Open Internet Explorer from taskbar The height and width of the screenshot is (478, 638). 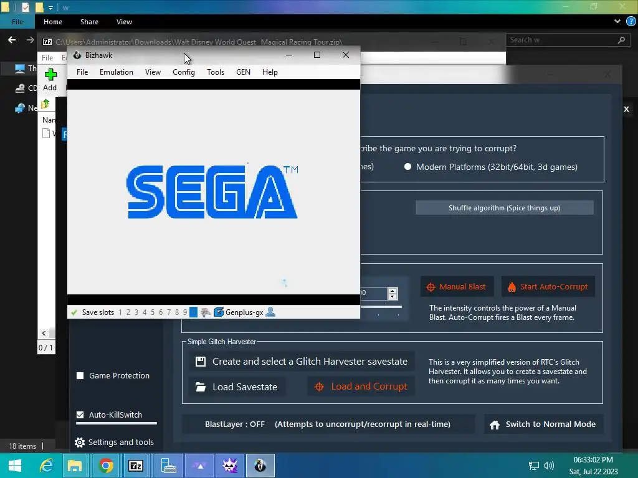coord(46,466)
